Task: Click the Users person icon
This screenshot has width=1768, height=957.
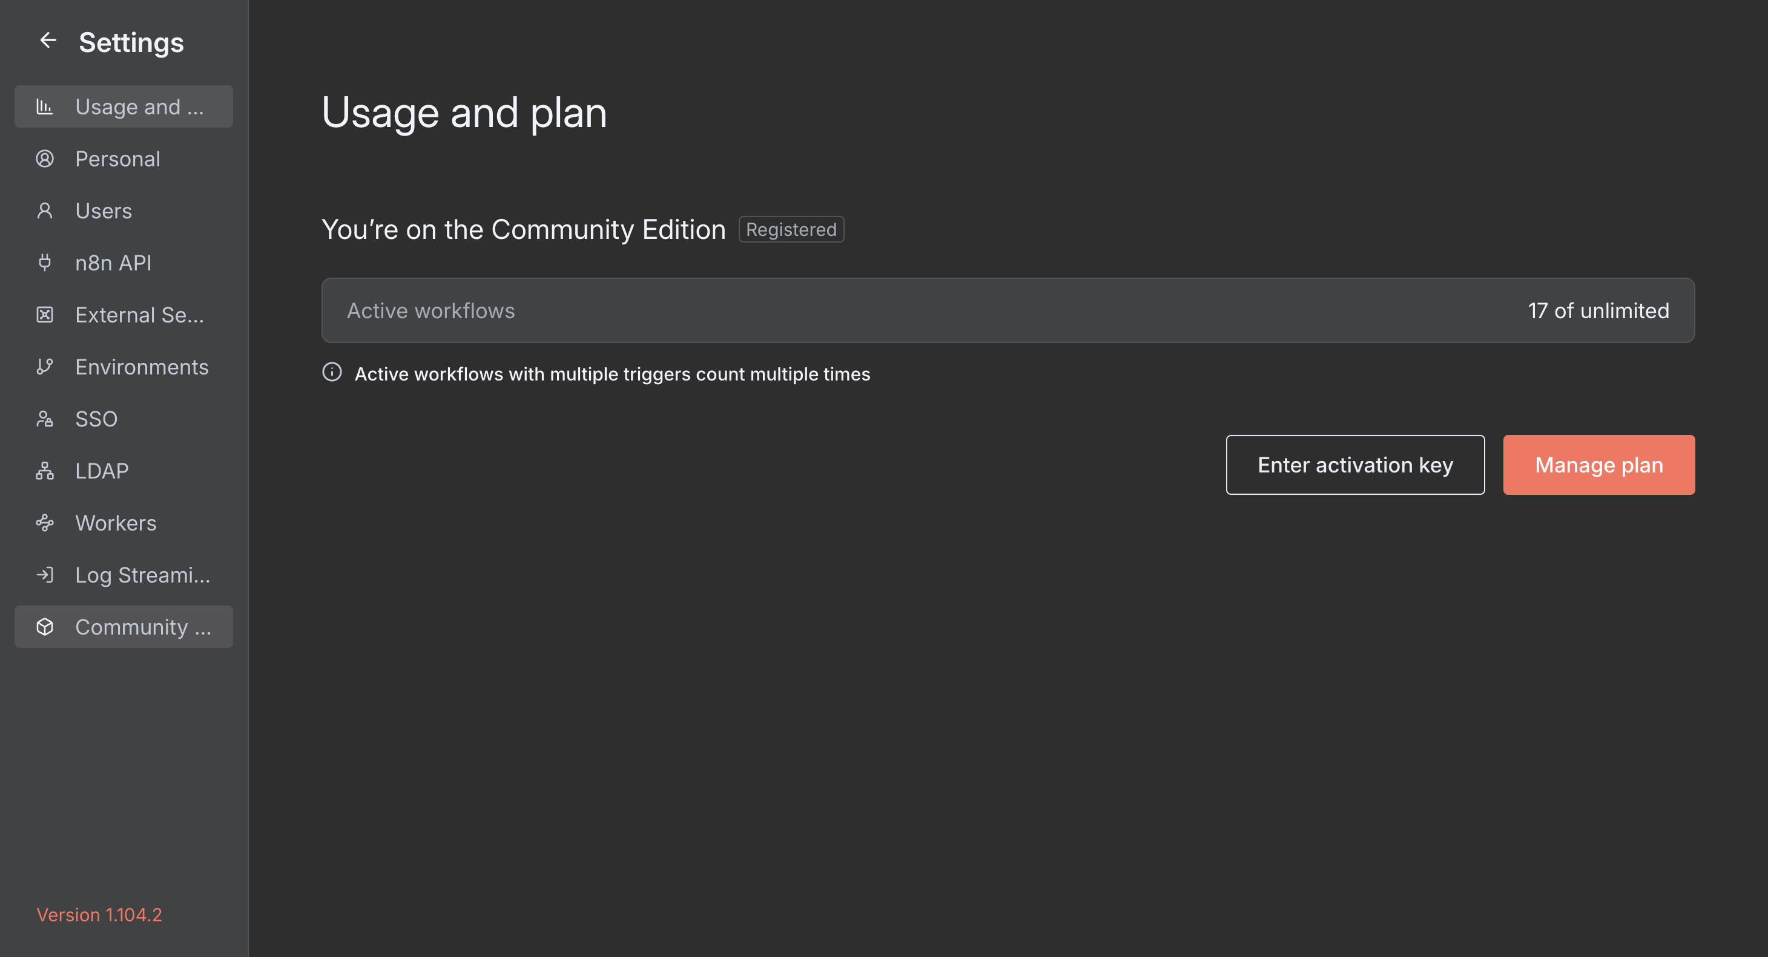Action: coord(45,211)
